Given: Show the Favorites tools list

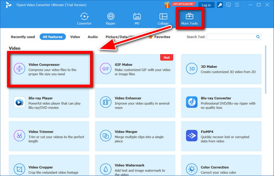Looking at the screenshot, I should point(160,37).
